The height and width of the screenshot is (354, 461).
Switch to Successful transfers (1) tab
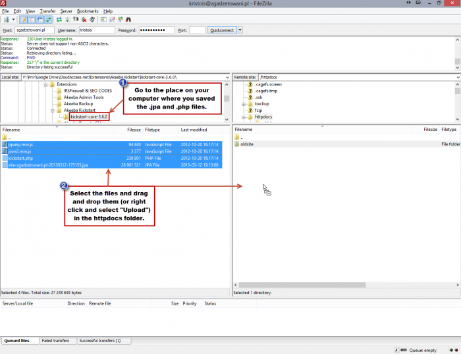[100, 341]
